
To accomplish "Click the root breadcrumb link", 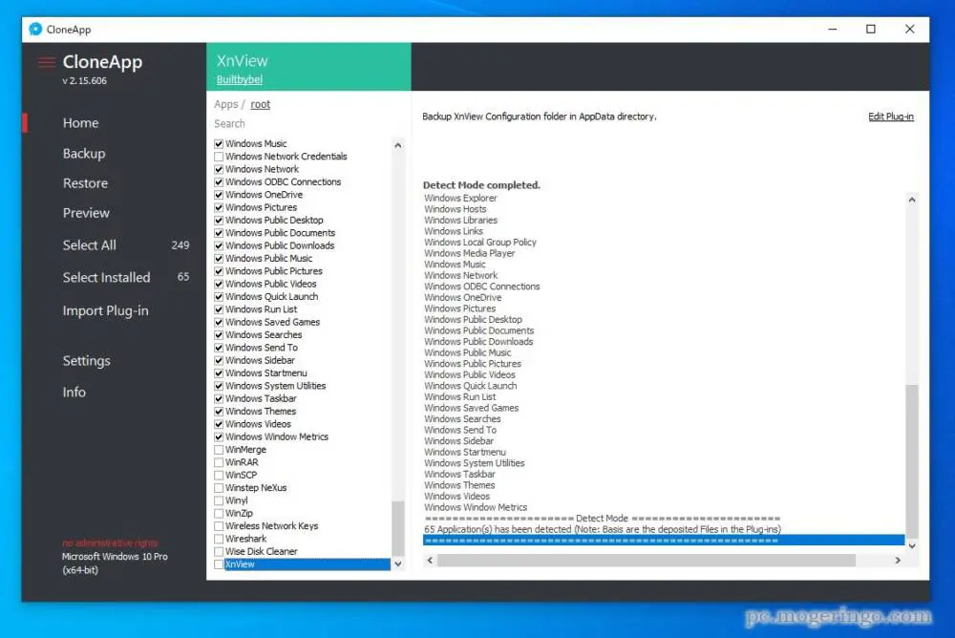I will [x=260, y=105].
